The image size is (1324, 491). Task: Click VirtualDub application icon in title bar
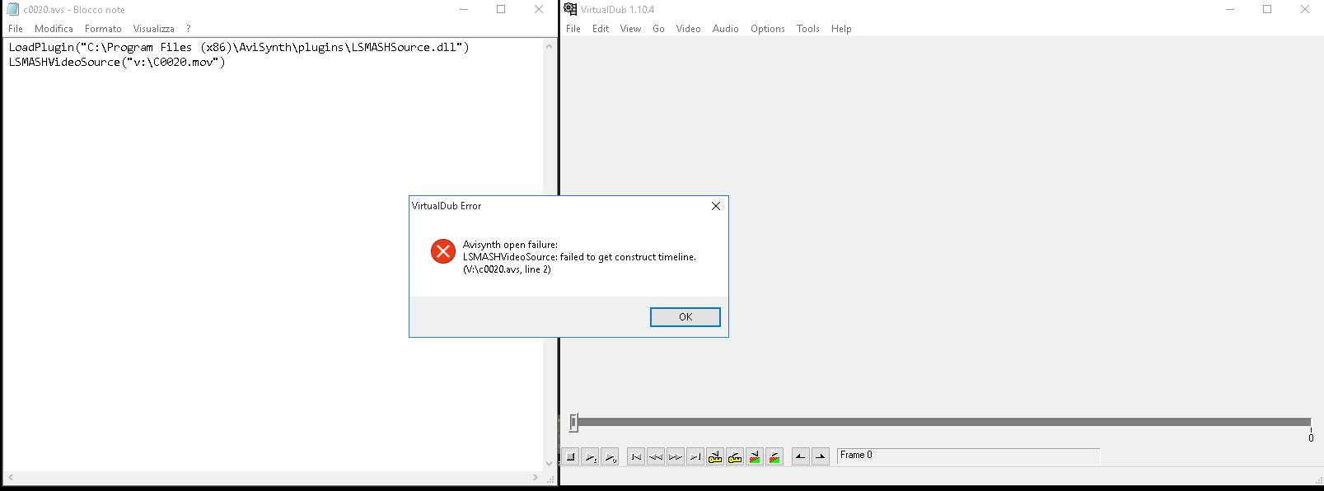pos(570,9)
